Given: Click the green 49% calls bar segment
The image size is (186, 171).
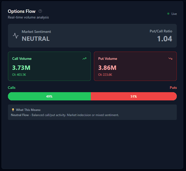Looking at the screenshot, I should pos(49,96).
